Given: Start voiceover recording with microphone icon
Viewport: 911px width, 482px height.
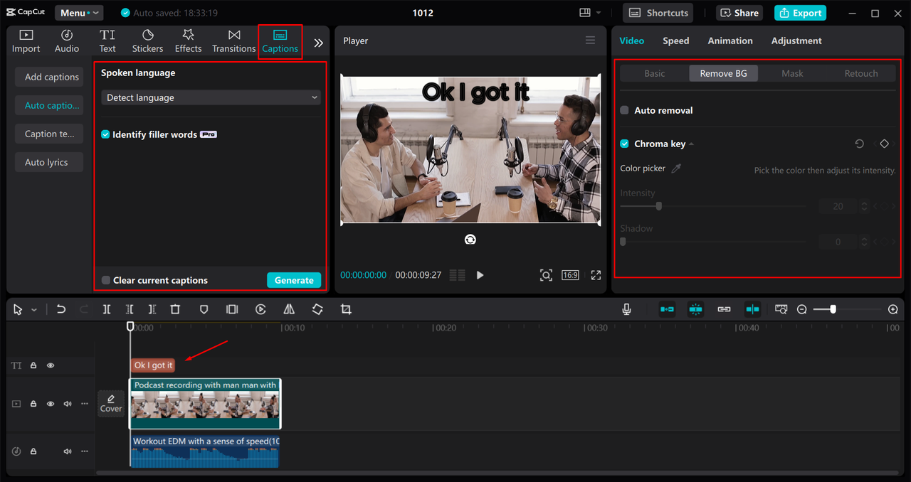Looking at the screenshot, I should [626, 309].
